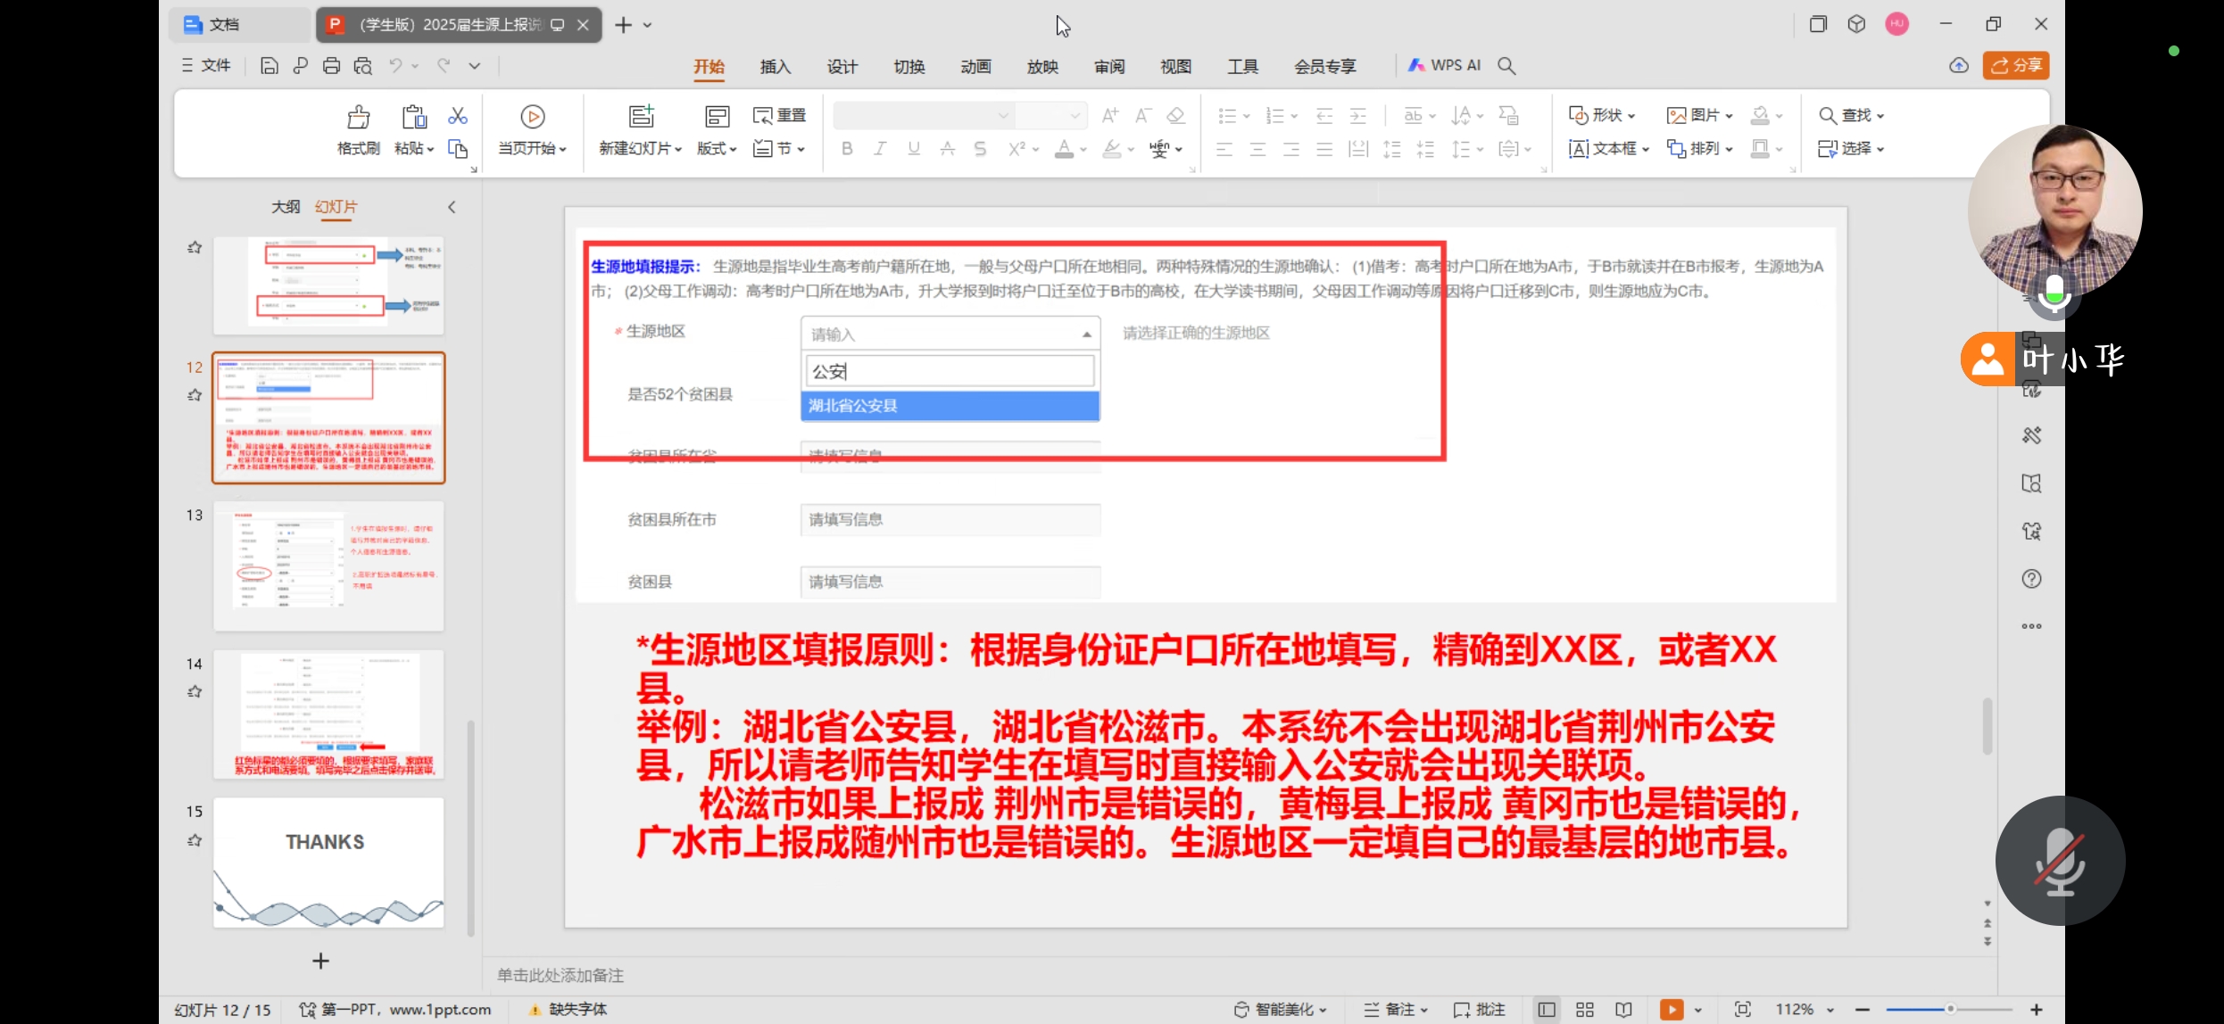Click the Cut scissors icon
This screenshot has height=1024, width=2224.
pyautogui.click(x=458, y=116)
